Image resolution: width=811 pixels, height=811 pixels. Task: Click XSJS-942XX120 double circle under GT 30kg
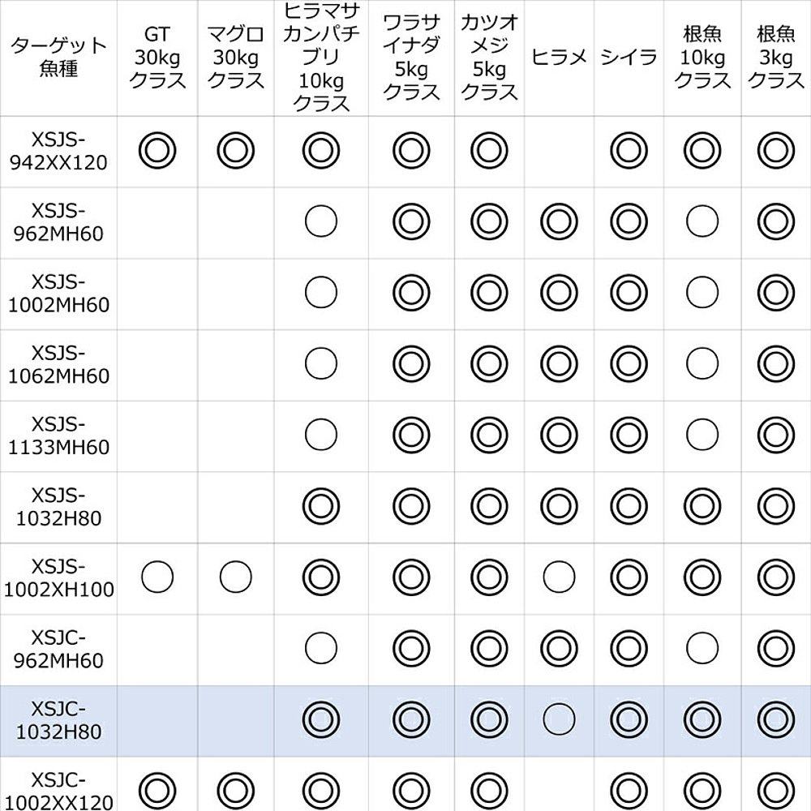pyautogui.click(x=157, y=150)
